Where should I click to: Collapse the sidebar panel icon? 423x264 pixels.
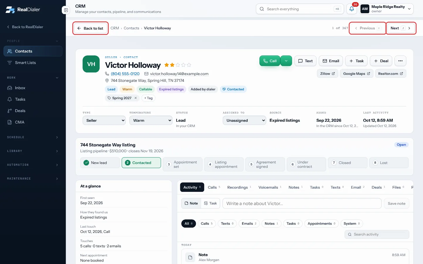[x=66, y=10]
